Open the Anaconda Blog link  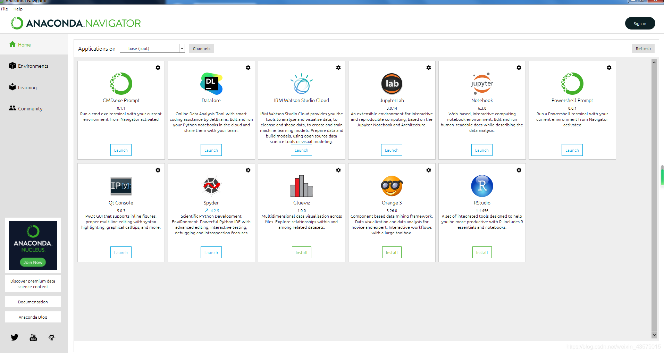point(33,317)
